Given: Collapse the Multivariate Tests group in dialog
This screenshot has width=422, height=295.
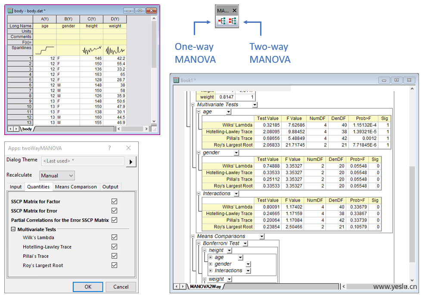Looking at the screenshot, I should tap(13, 230).
